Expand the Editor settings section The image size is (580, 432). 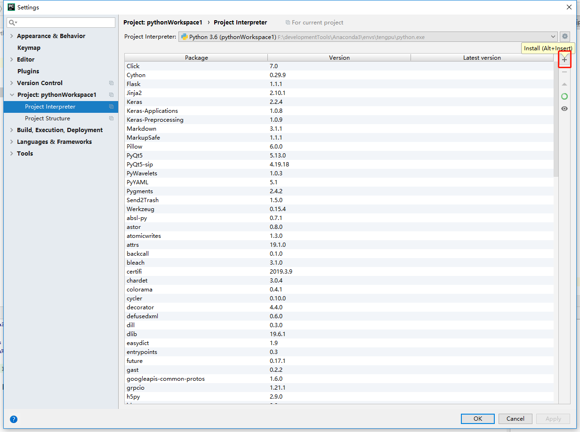(x=12, y=60)
